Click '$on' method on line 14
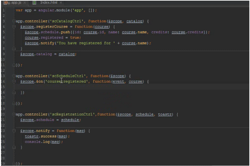This screenshot has height=166, width=250. (x=39, y=81)
